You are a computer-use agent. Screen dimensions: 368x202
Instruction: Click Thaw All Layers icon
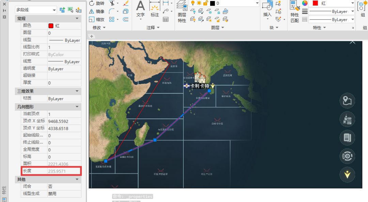click(x=209, y=19)
